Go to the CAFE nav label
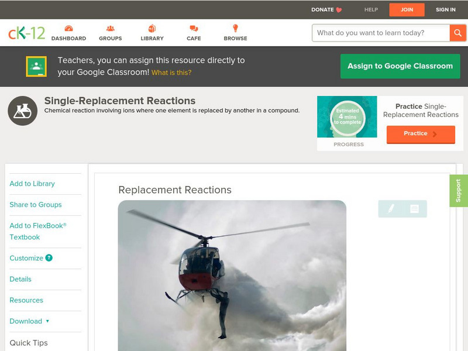The image size is (468, 351). tap(194, 39)
